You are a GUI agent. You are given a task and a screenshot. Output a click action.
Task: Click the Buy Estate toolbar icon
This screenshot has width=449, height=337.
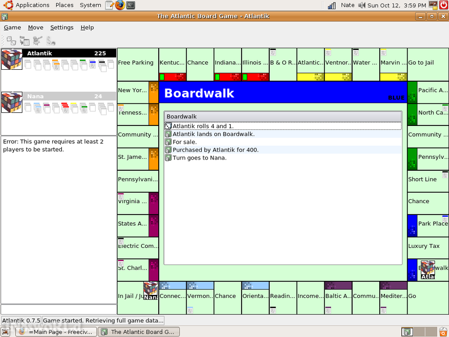point(24,41)
